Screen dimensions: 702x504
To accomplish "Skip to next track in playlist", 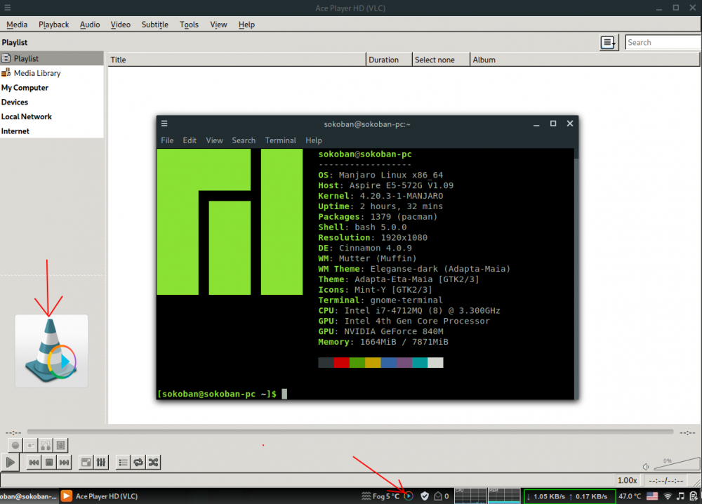I will 65,463.
